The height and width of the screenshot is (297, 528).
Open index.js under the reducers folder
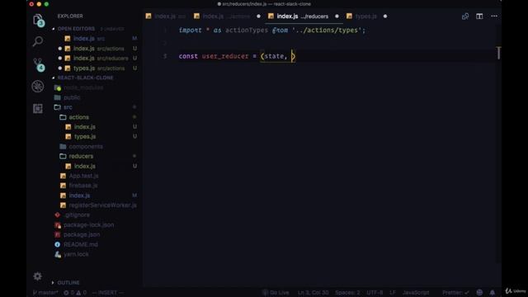[84, 167]
